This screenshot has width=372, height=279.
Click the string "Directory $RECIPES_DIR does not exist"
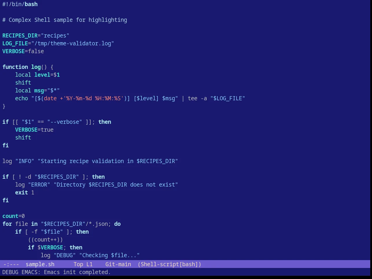(x=116, y=185)
